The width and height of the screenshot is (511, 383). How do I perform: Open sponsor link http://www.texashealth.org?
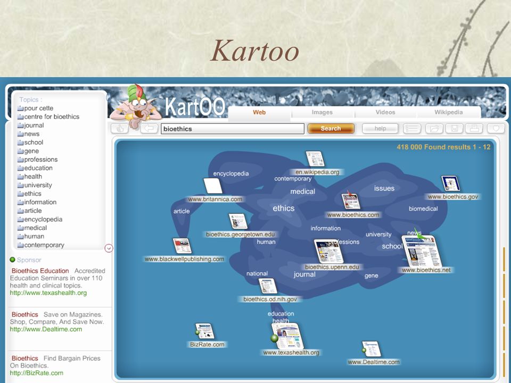tap(48, 293)
